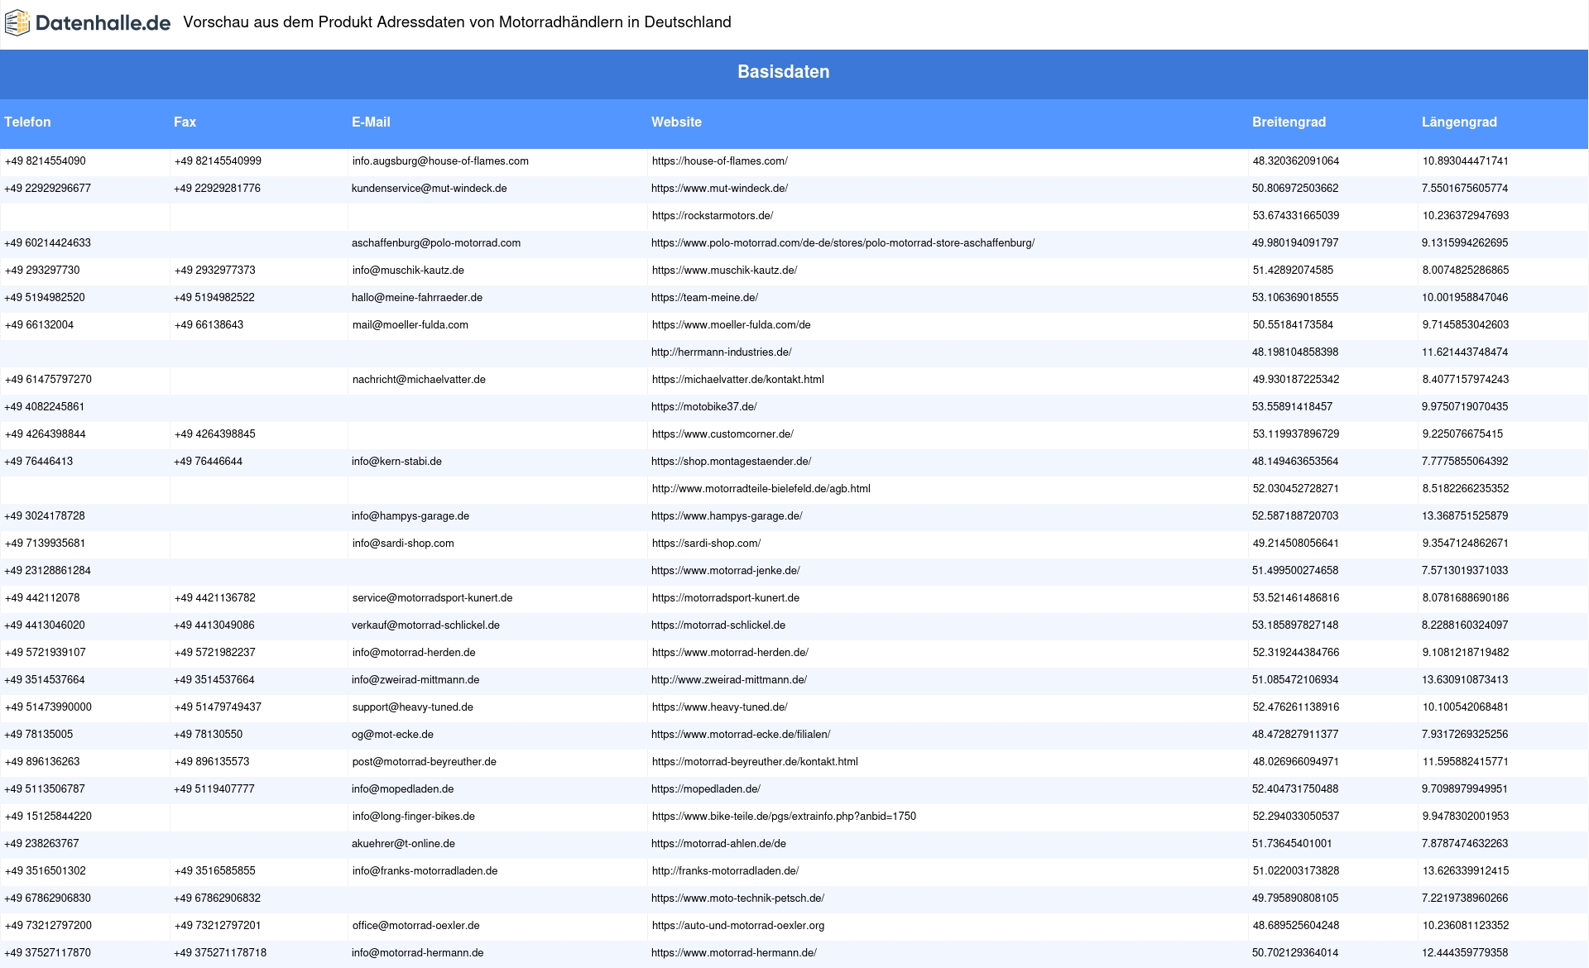Open the https://rockstarmotors.de/ link
This screenshot has width=1589, height=968.
pyautogui.click(x=712, y=216)
